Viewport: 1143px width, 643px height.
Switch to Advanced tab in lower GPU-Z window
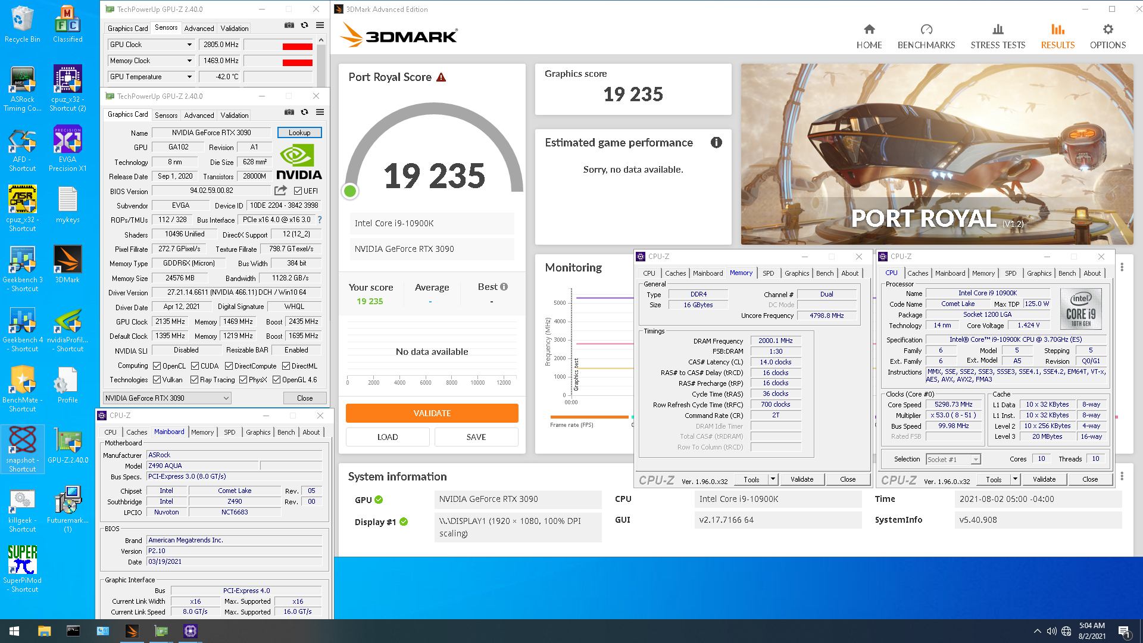point(199,116)
